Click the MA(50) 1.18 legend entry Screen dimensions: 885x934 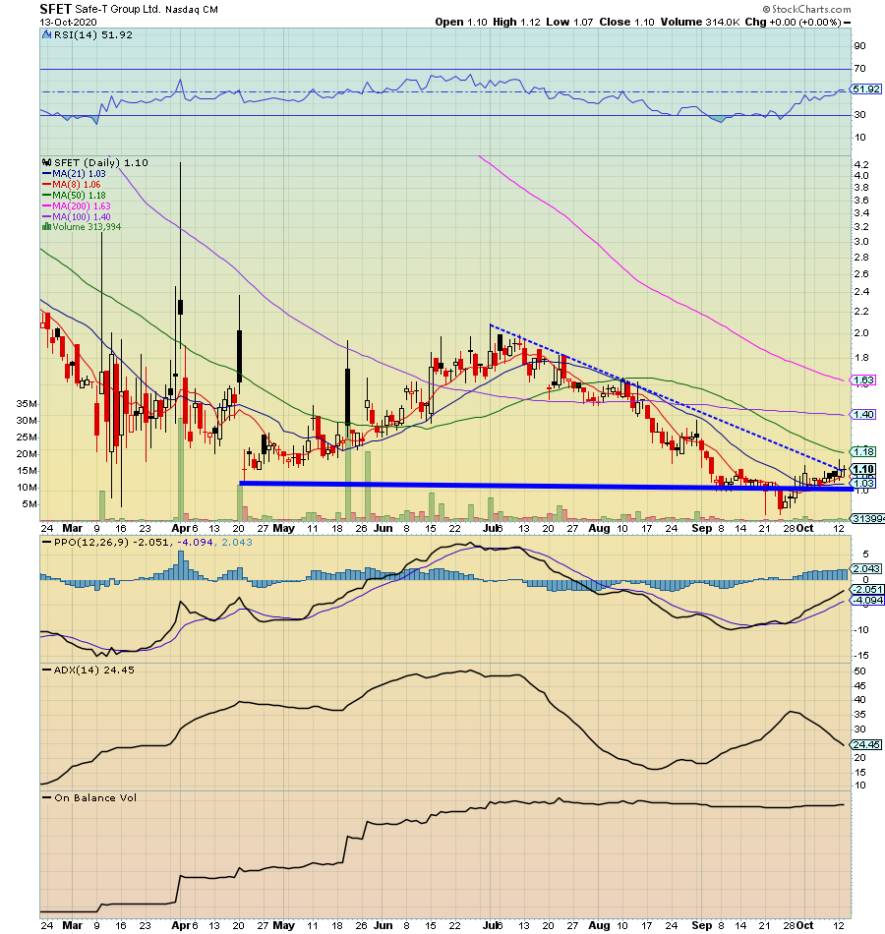(x=74, y=196)
